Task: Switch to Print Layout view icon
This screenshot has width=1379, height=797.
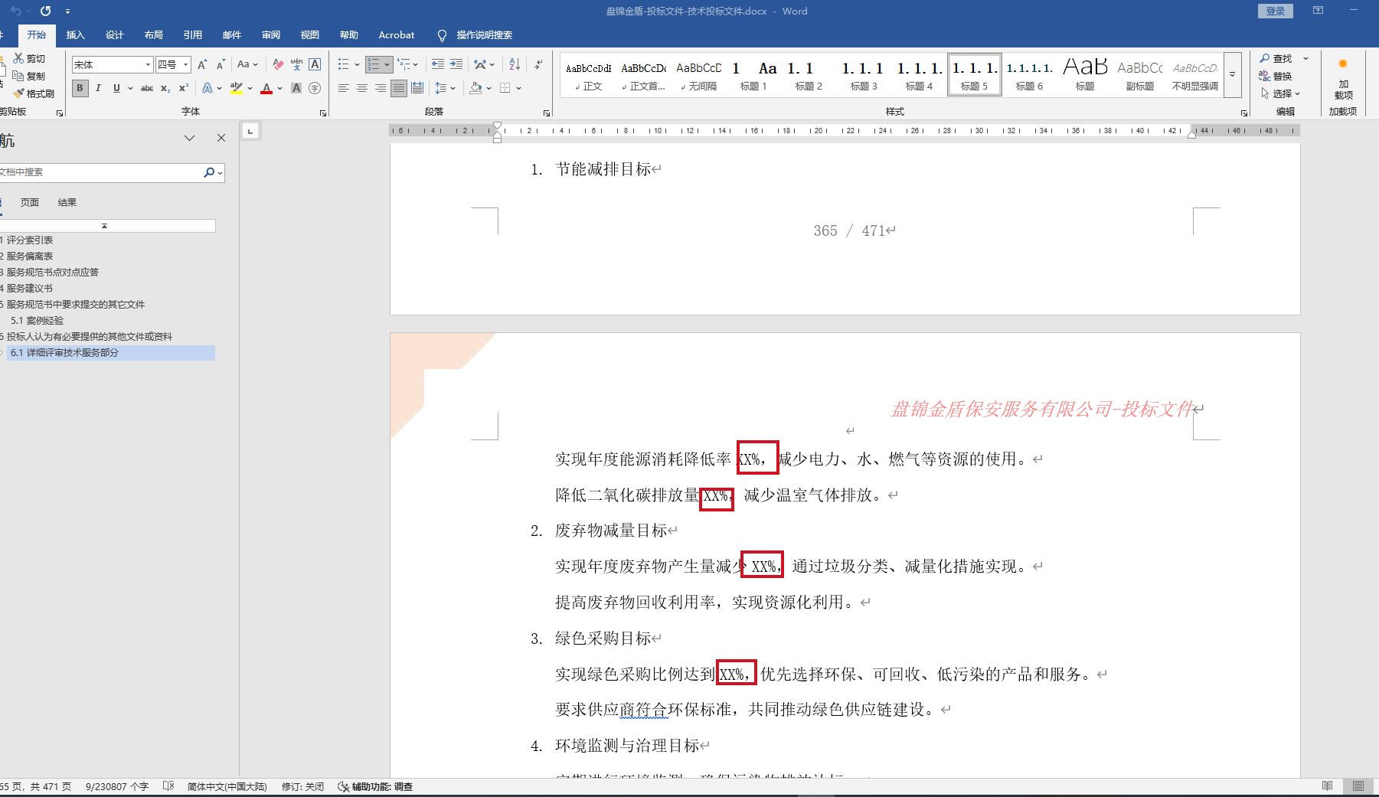Action: click(1358, 786)
